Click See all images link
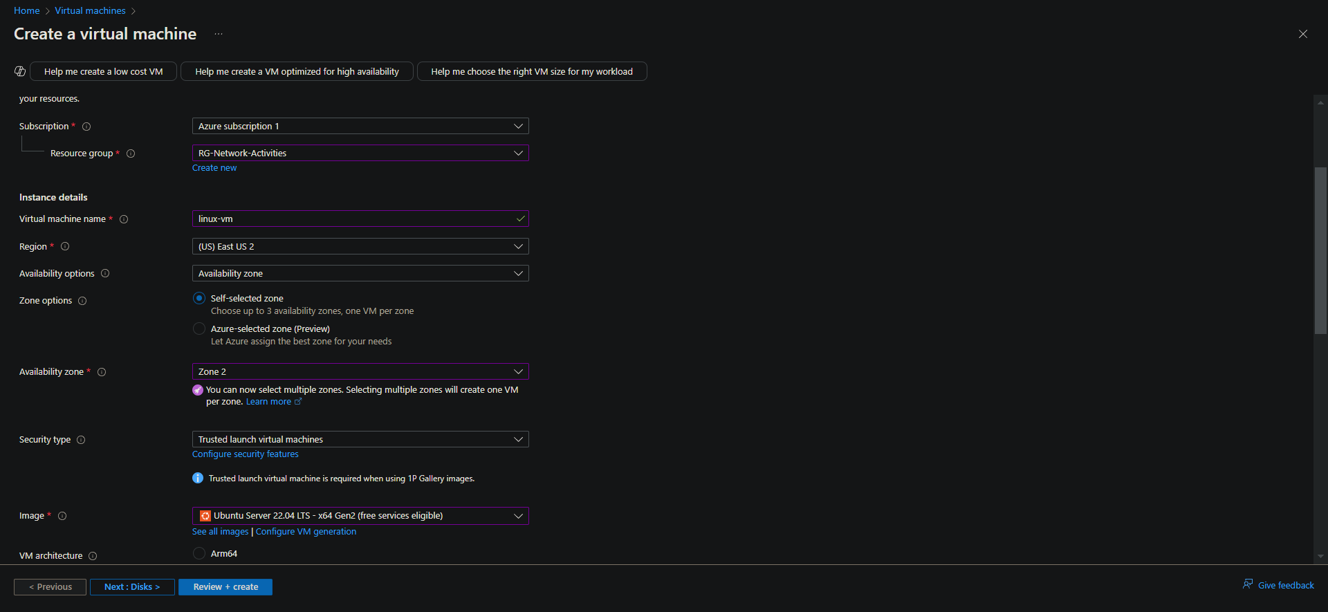The height and width of the screenshot is (612, 1328). click(220, 532)
